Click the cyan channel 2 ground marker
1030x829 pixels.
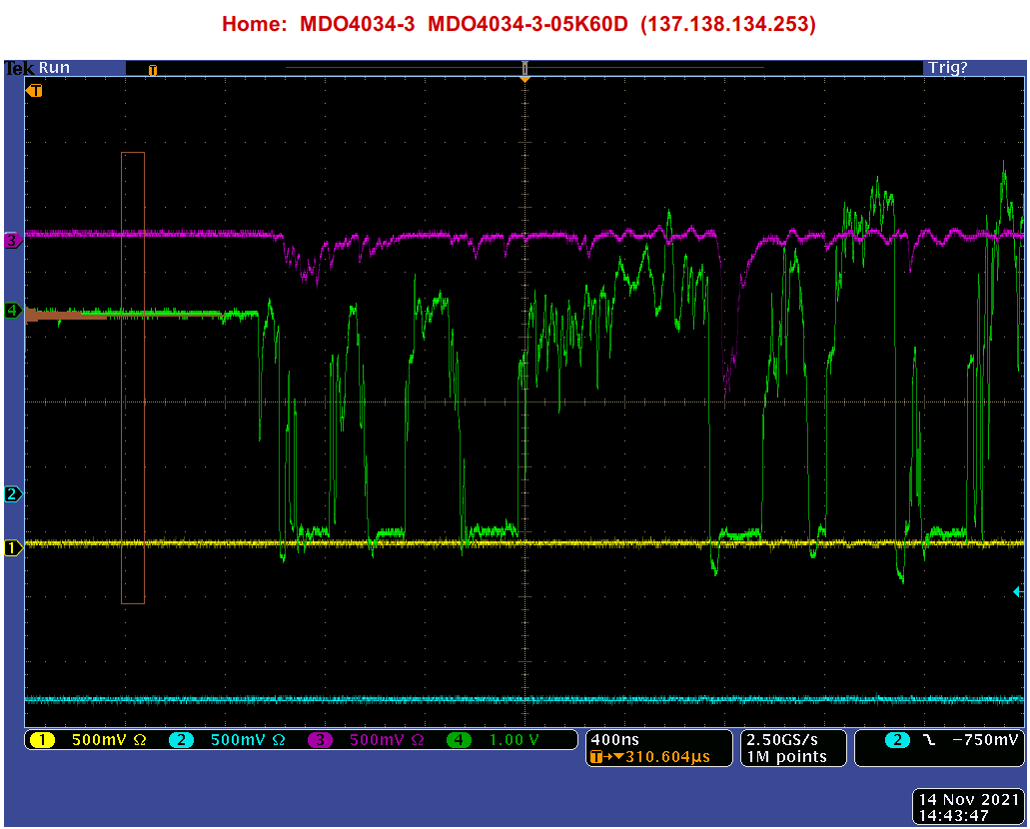point(13,494)
